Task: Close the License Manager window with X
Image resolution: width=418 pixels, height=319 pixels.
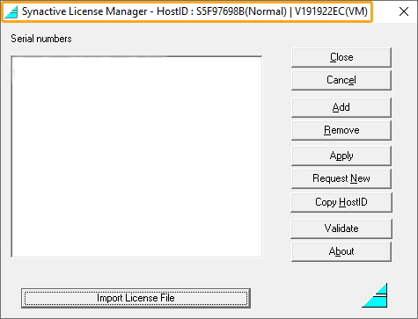Action: tap(404, 11)
